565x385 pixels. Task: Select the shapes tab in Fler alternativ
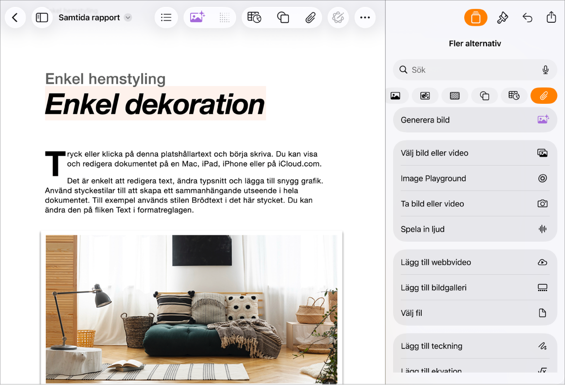tap(484, 96)
